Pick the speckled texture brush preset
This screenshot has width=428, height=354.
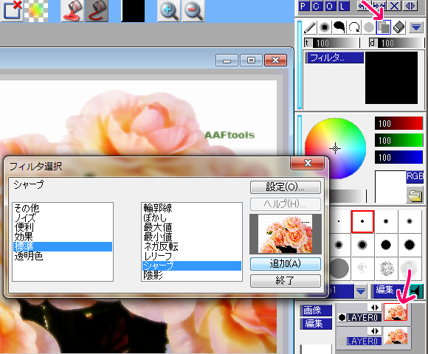coord(387,268)
